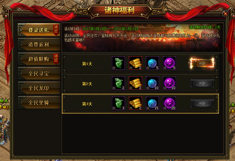
Task: Select the 全民坐骑 tab
Action: coord(39,103)
